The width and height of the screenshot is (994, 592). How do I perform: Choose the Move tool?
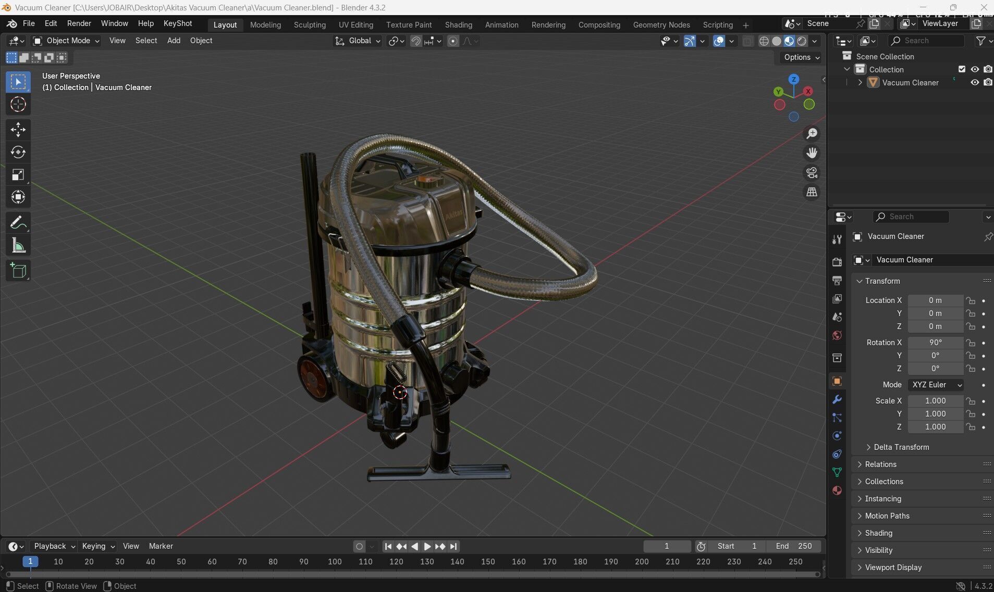coord(18,130)
